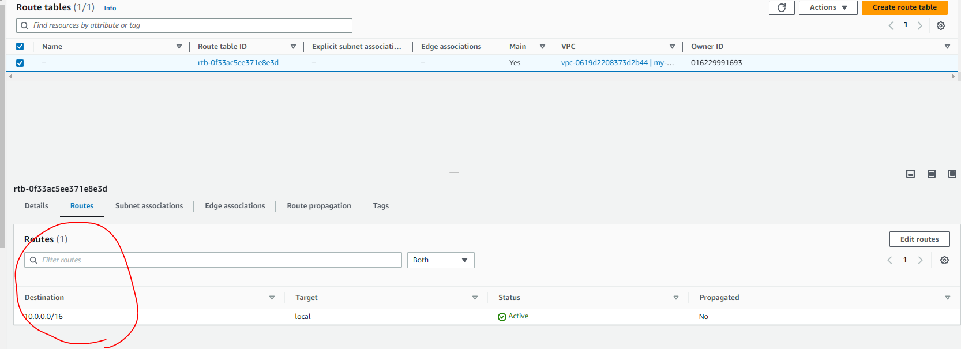Click the Propagated value No
The image size is (961, 349).
(704, 317)
